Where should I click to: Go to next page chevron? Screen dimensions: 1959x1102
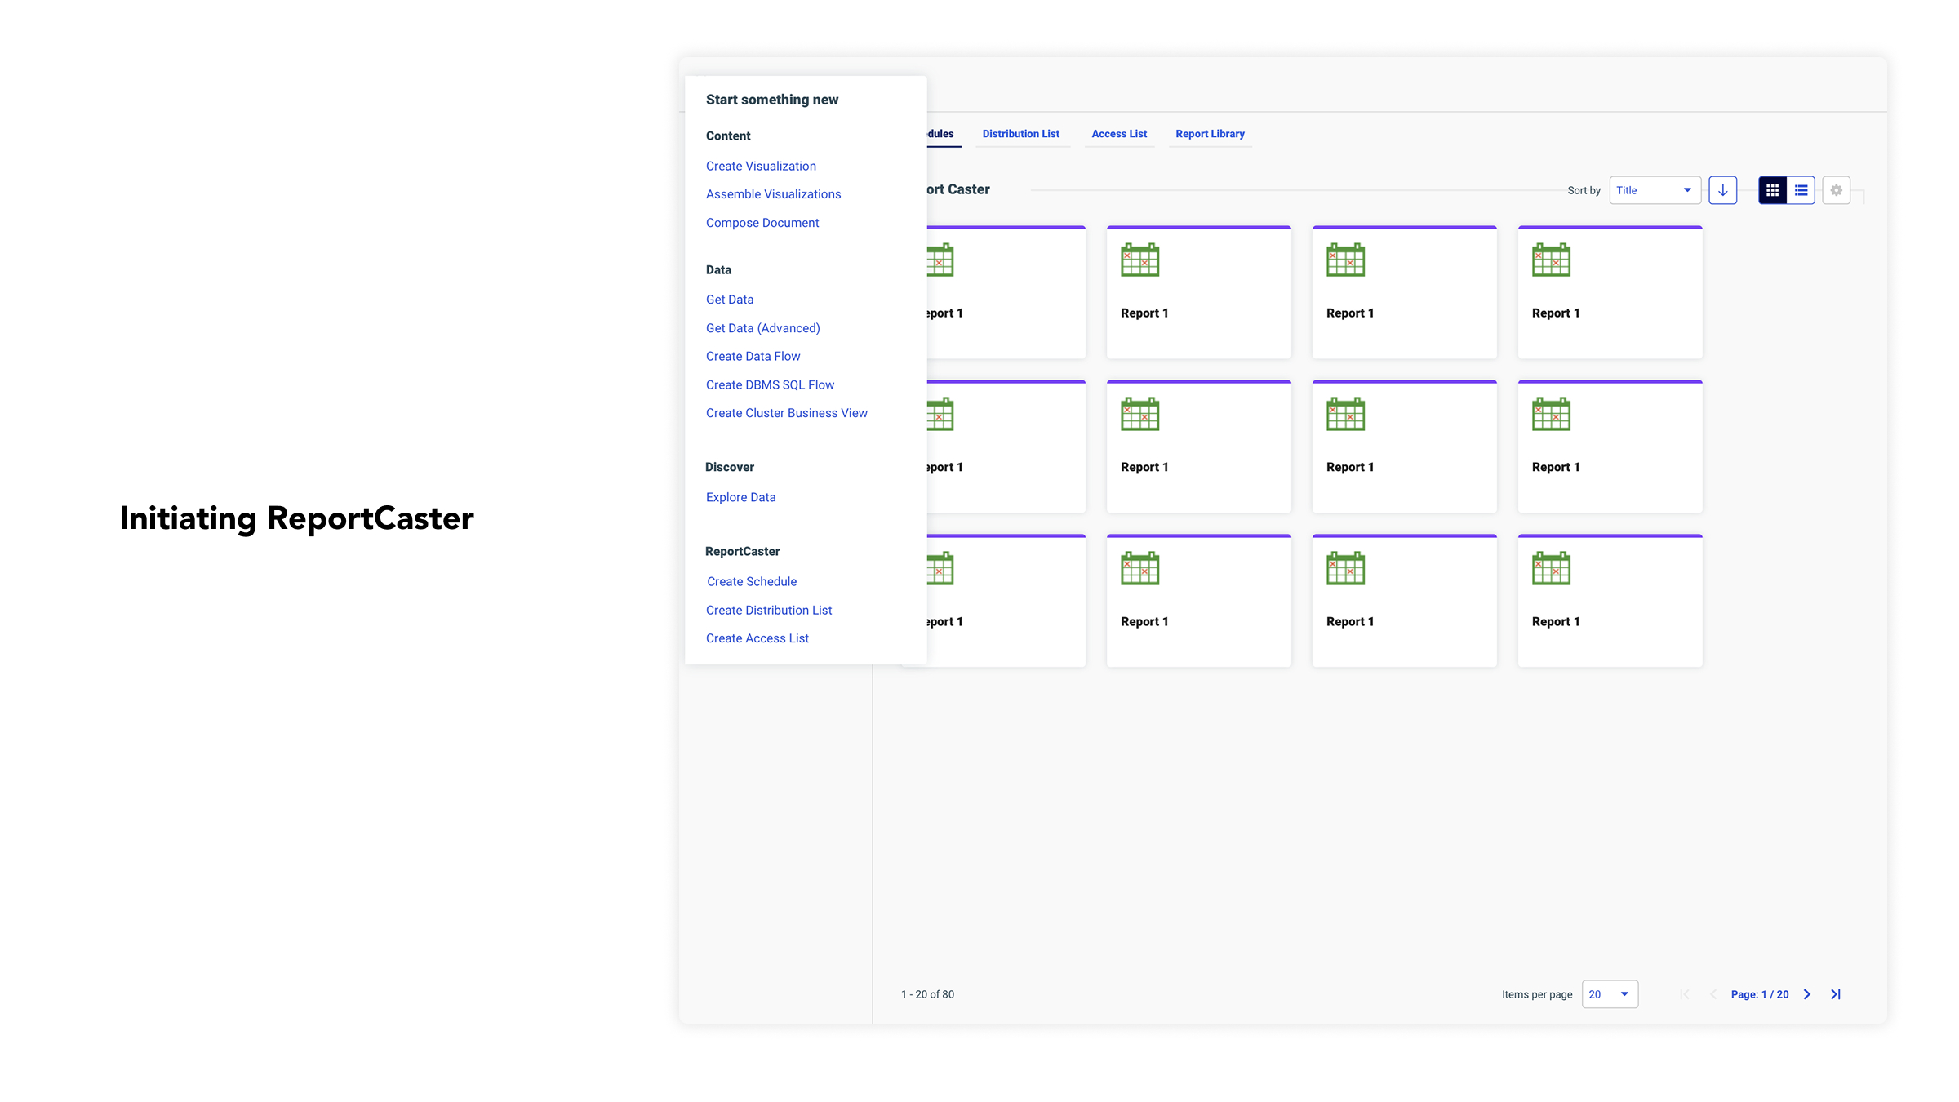pos(1807,994)
